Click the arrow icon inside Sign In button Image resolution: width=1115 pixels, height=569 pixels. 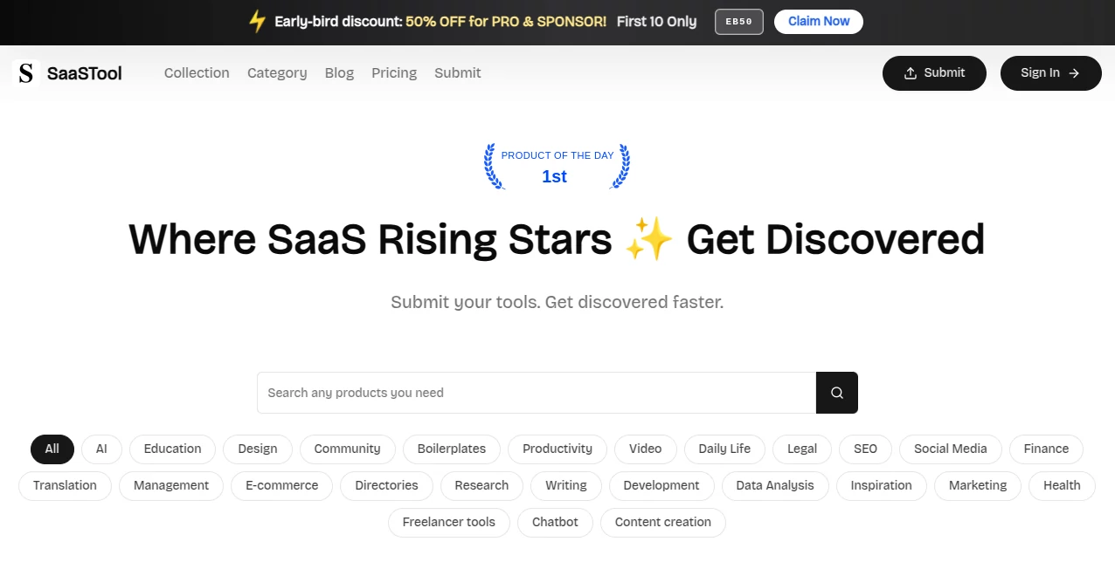tap(1073, 73)
